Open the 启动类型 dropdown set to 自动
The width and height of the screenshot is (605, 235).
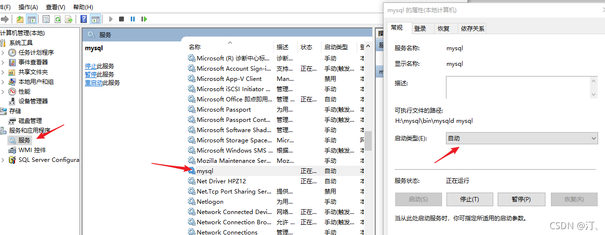[x=522, y=138]
